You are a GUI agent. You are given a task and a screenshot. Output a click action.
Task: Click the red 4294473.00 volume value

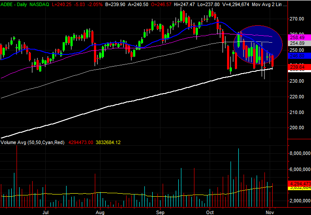[x=81, y=143]
